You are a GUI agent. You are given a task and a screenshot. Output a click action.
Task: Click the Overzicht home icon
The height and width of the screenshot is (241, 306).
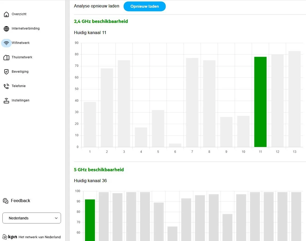coord(6,14)
